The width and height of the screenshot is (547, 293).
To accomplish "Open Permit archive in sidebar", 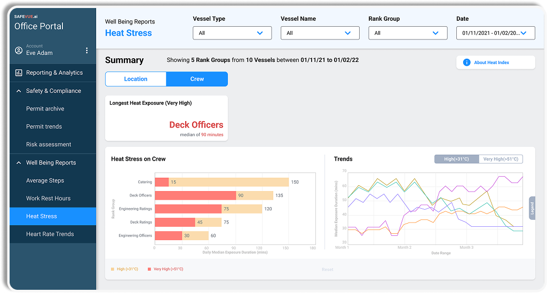I will click(45, 109).
